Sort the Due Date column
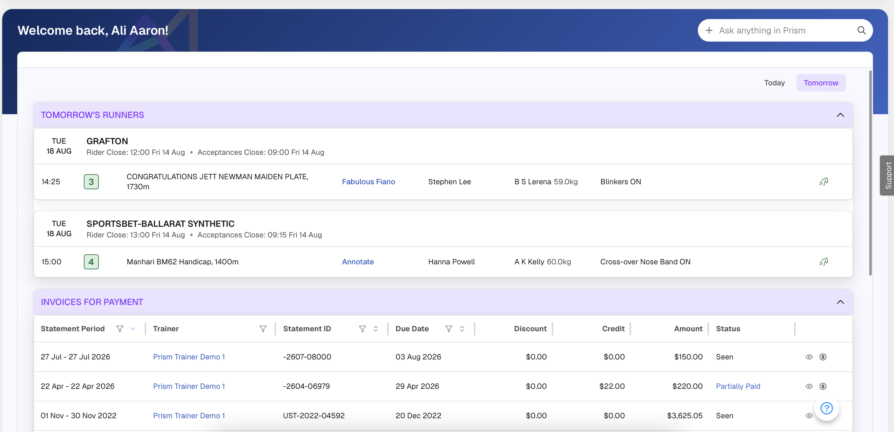This screenshot has height=432, width=894. [x=462, y=328]
